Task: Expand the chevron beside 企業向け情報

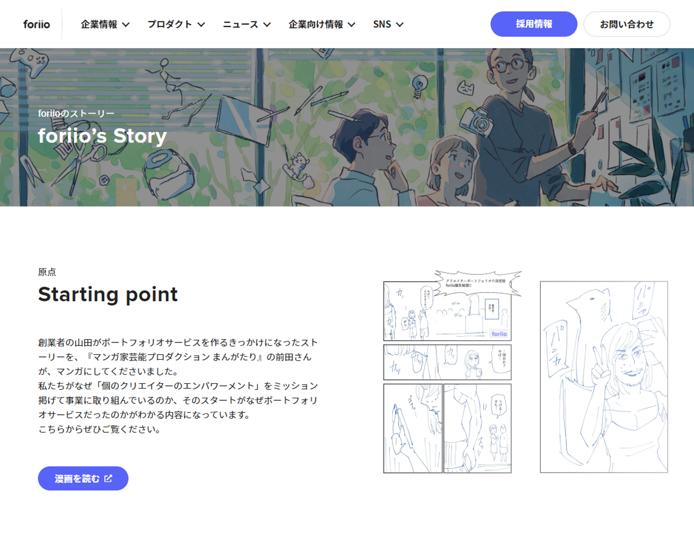Action: pos(352,25)
